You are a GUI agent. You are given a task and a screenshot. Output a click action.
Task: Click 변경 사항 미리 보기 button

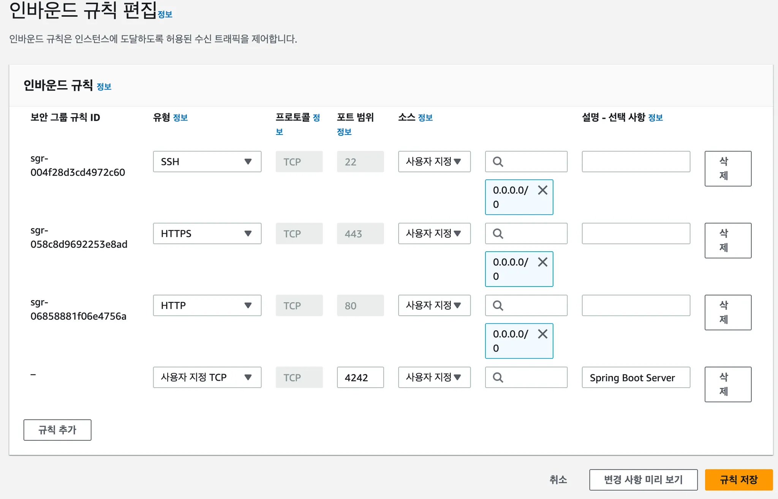pos(643,480)
